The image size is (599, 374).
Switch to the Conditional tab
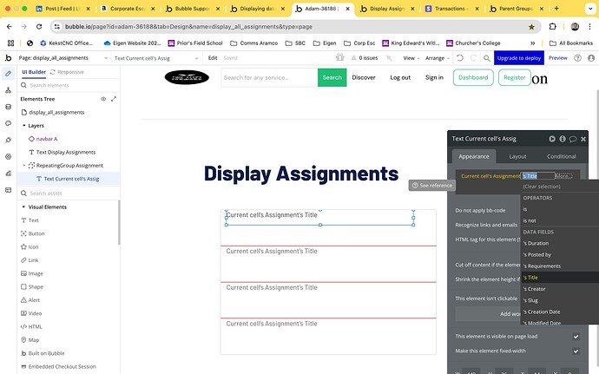point(561,157)
